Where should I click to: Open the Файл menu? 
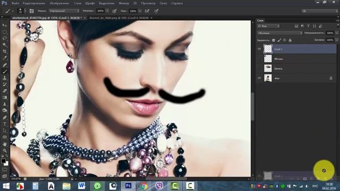click(15, 3)
